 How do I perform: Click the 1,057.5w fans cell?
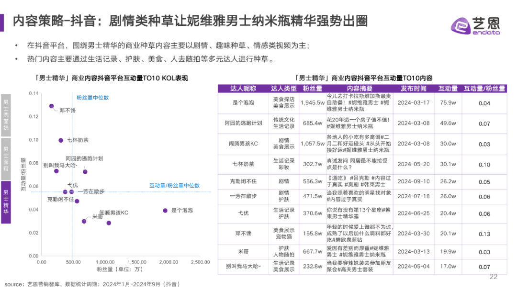[x=313, y=144]
